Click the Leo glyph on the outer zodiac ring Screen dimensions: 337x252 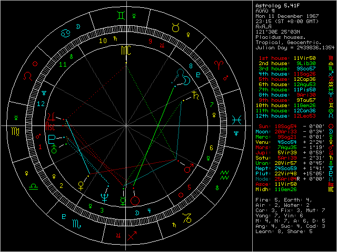[x=28, y=76]
